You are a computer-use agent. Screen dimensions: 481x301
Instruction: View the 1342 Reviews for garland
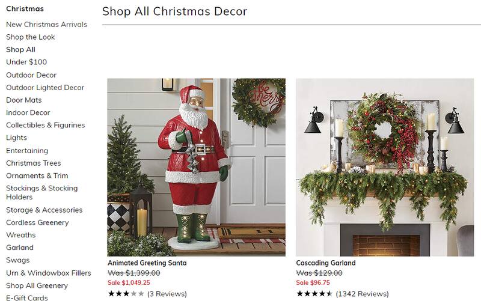click(x=363, y=294)
